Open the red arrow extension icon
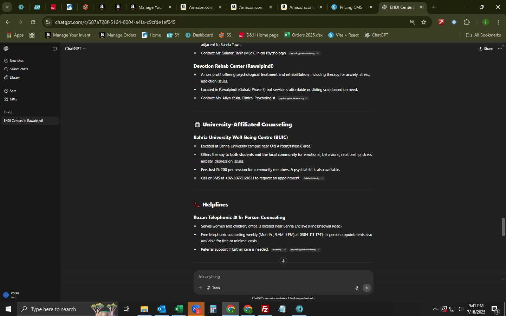 point(441,22)
